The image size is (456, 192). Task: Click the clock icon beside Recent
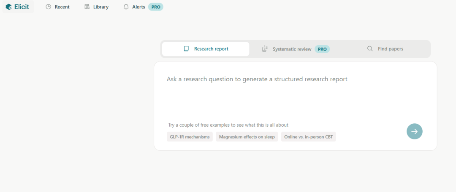[x=48, y=7]
